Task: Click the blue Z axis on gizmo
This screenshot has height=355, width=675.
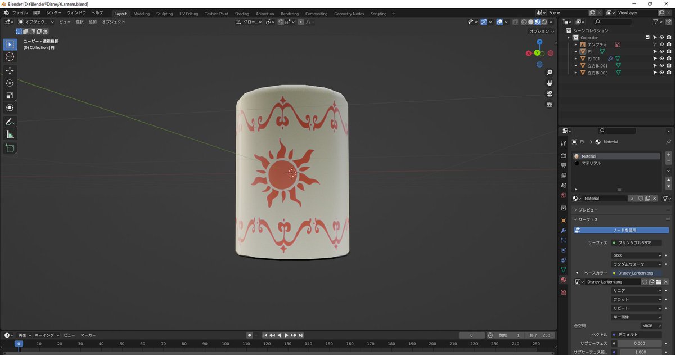Action: 539,42
